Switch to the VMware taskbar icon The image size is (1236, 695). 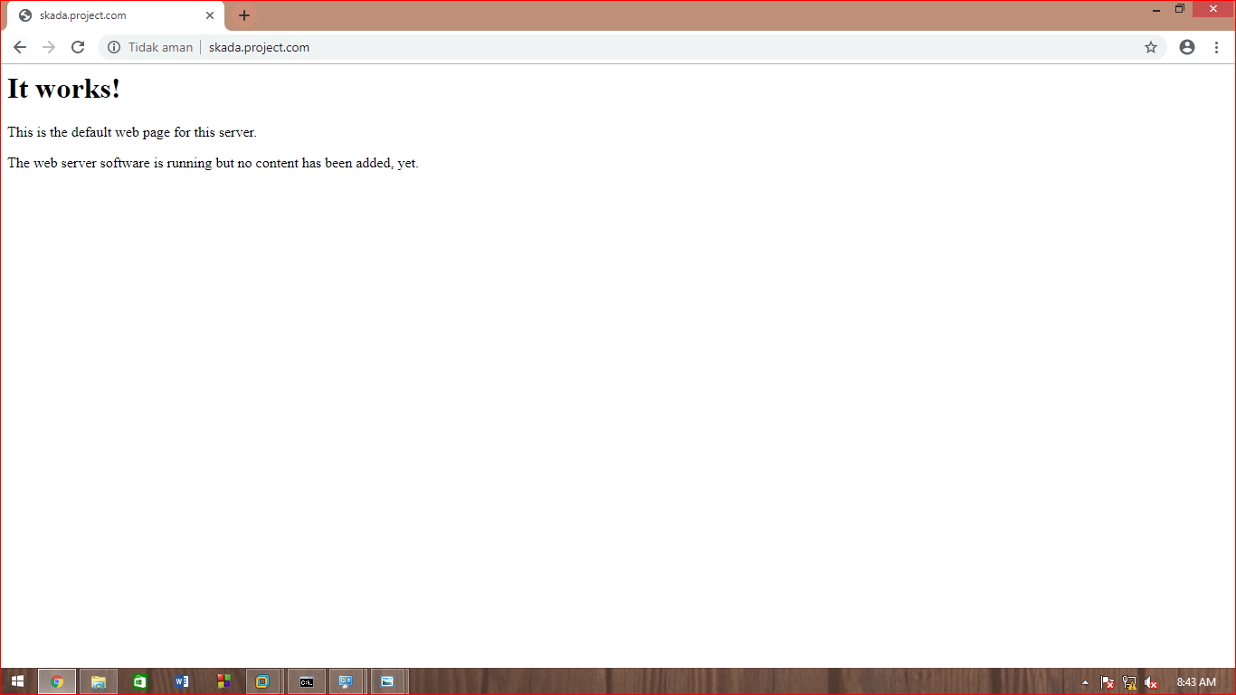click(262, 681)
